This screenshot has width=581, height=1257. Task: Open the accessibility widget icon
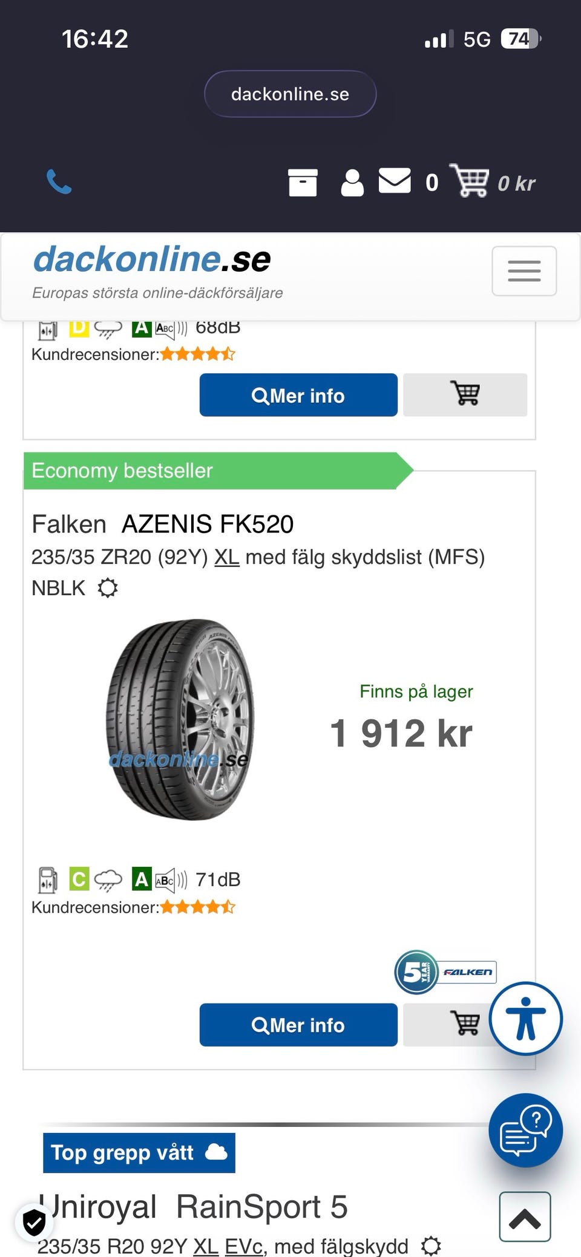pyautogui.click(x=525, y=1019)
